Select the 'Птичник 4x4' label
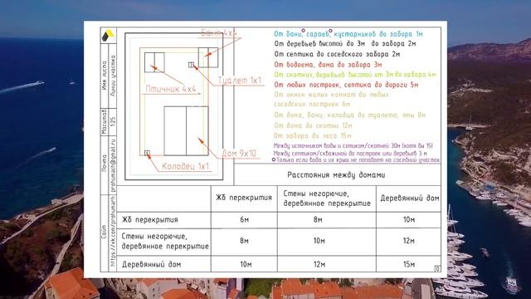Image resolution: width=531 pixels, height=299 pixels. pos(171,89)
